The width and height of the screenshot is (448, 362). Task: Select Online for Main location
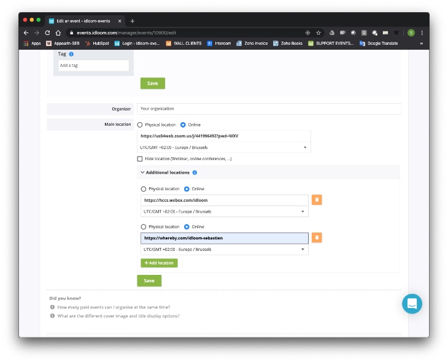coord(183,125)
